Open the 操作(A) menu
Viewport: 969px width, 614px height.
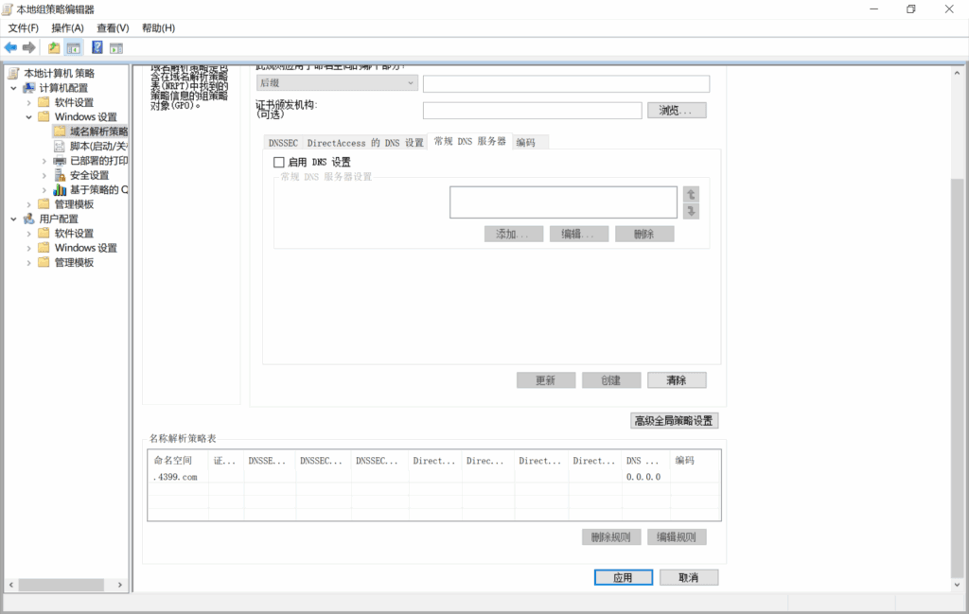[67, 28]
